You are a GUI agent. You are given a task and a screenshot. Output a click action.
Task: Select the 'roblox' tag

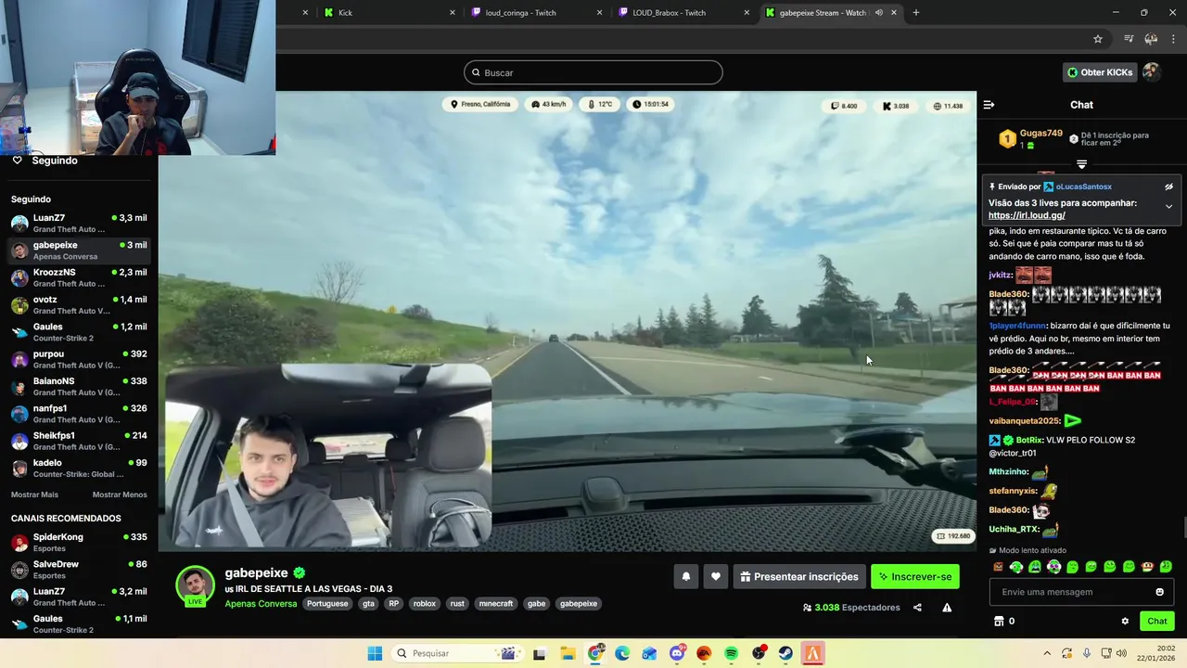point(424,603)
